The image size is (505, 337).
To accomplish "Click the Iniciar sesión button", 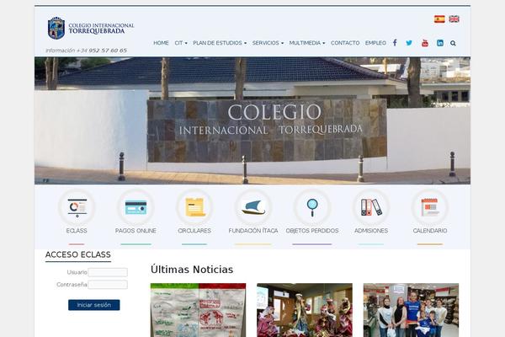I will click(x=94, y=305).
